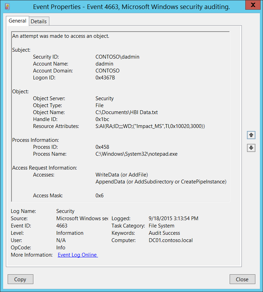Click the WriteData (or AddFile) access entry

tap(122, 175)
